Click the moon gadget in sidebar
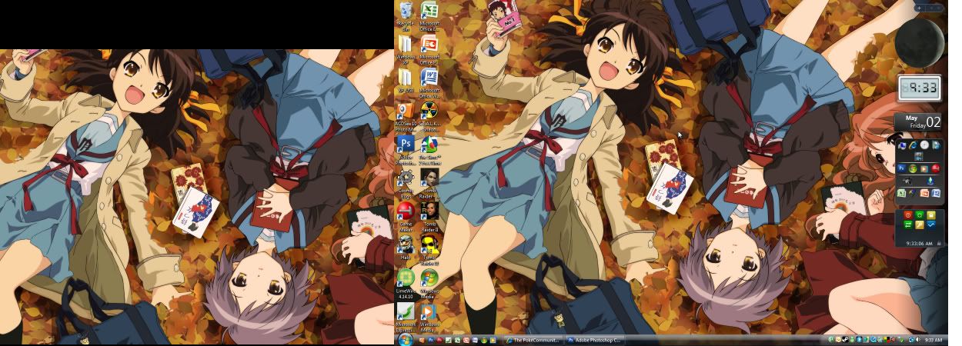This screenshot has width=962, height=346. point(920,42)
